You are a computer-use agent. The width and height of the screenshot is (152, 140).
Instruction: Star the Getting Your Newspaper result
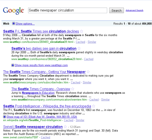(88, 72)
